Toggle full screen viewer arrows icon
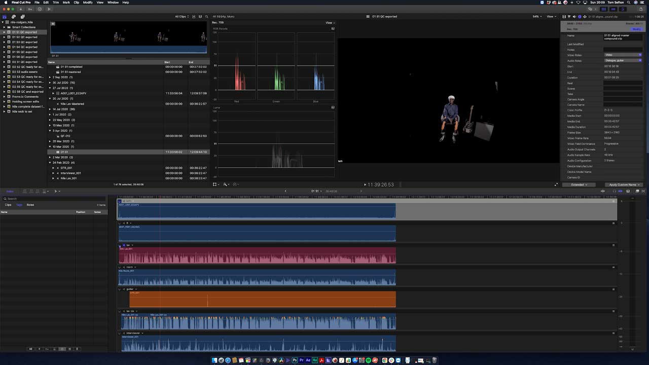The width and height of the screenshot is (649, 365). pos(556,185)
